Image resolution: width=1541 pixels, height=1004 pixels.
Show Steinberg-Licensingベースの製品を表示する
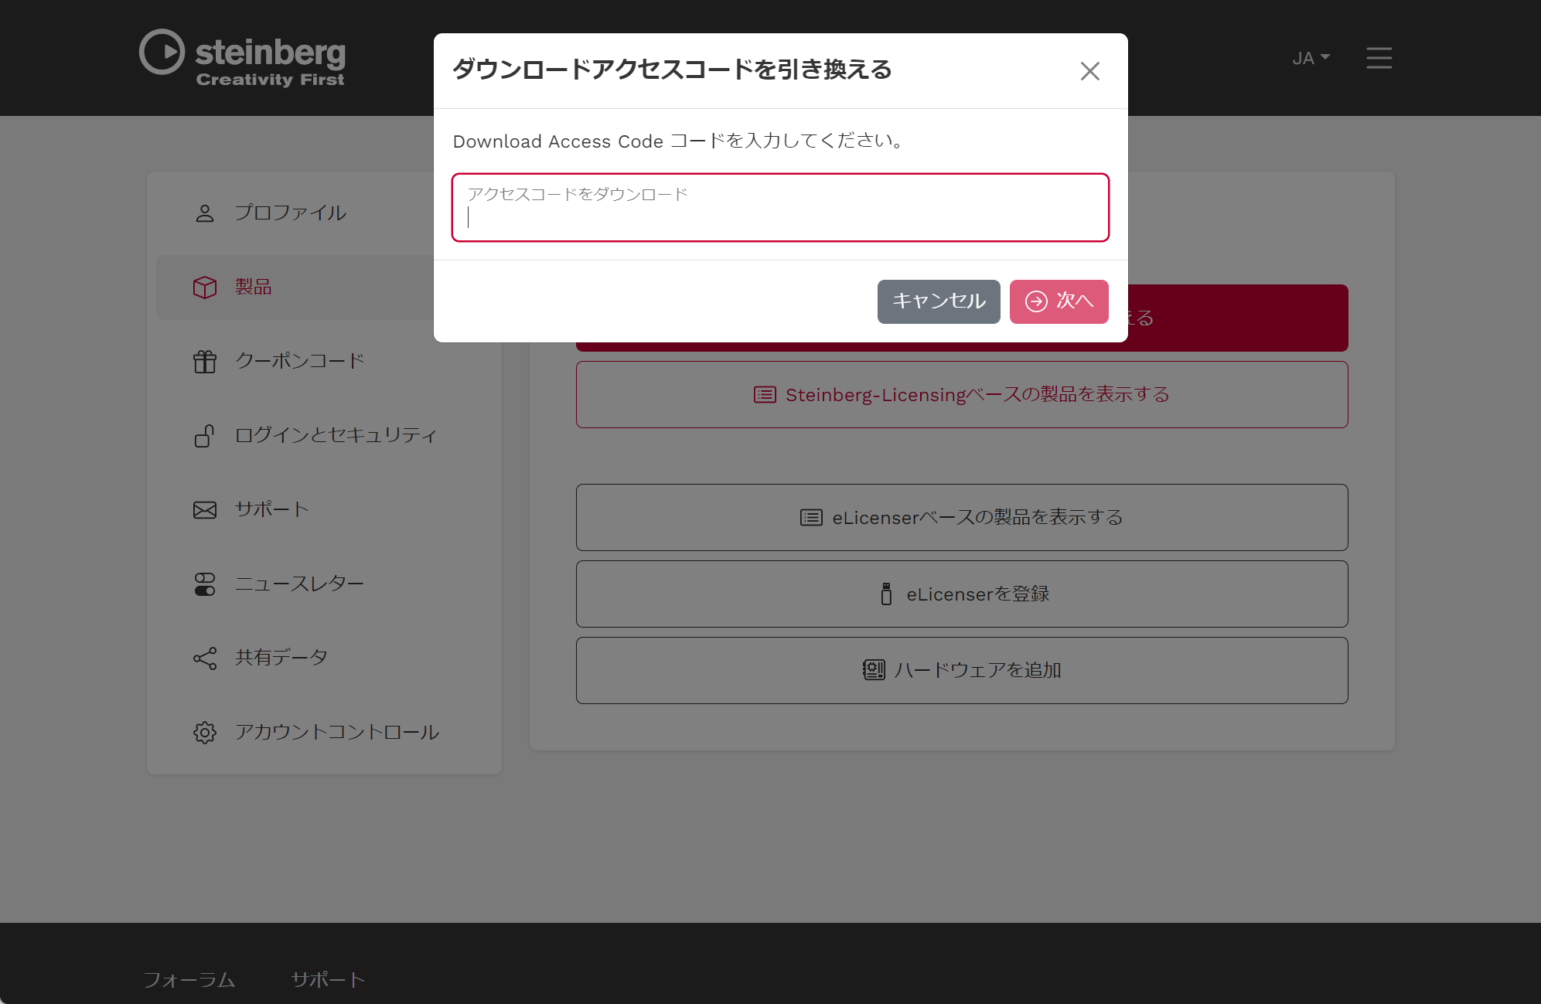(962, 395)
